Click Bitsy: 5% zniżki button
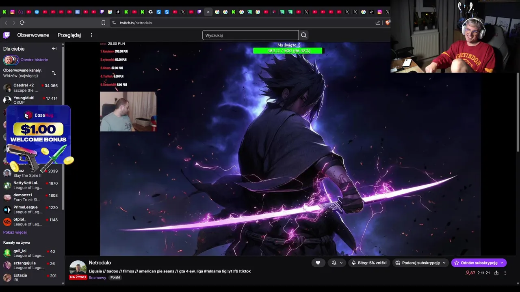Screen dimensions: 520x292 (369, 263)
